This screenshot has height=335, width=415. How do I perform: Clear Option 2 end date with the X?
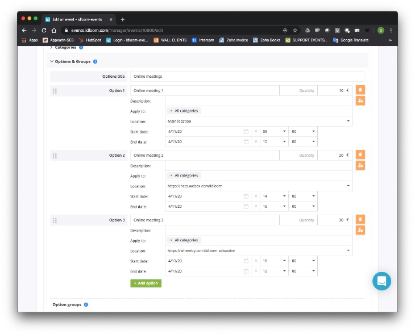(256, 207)
